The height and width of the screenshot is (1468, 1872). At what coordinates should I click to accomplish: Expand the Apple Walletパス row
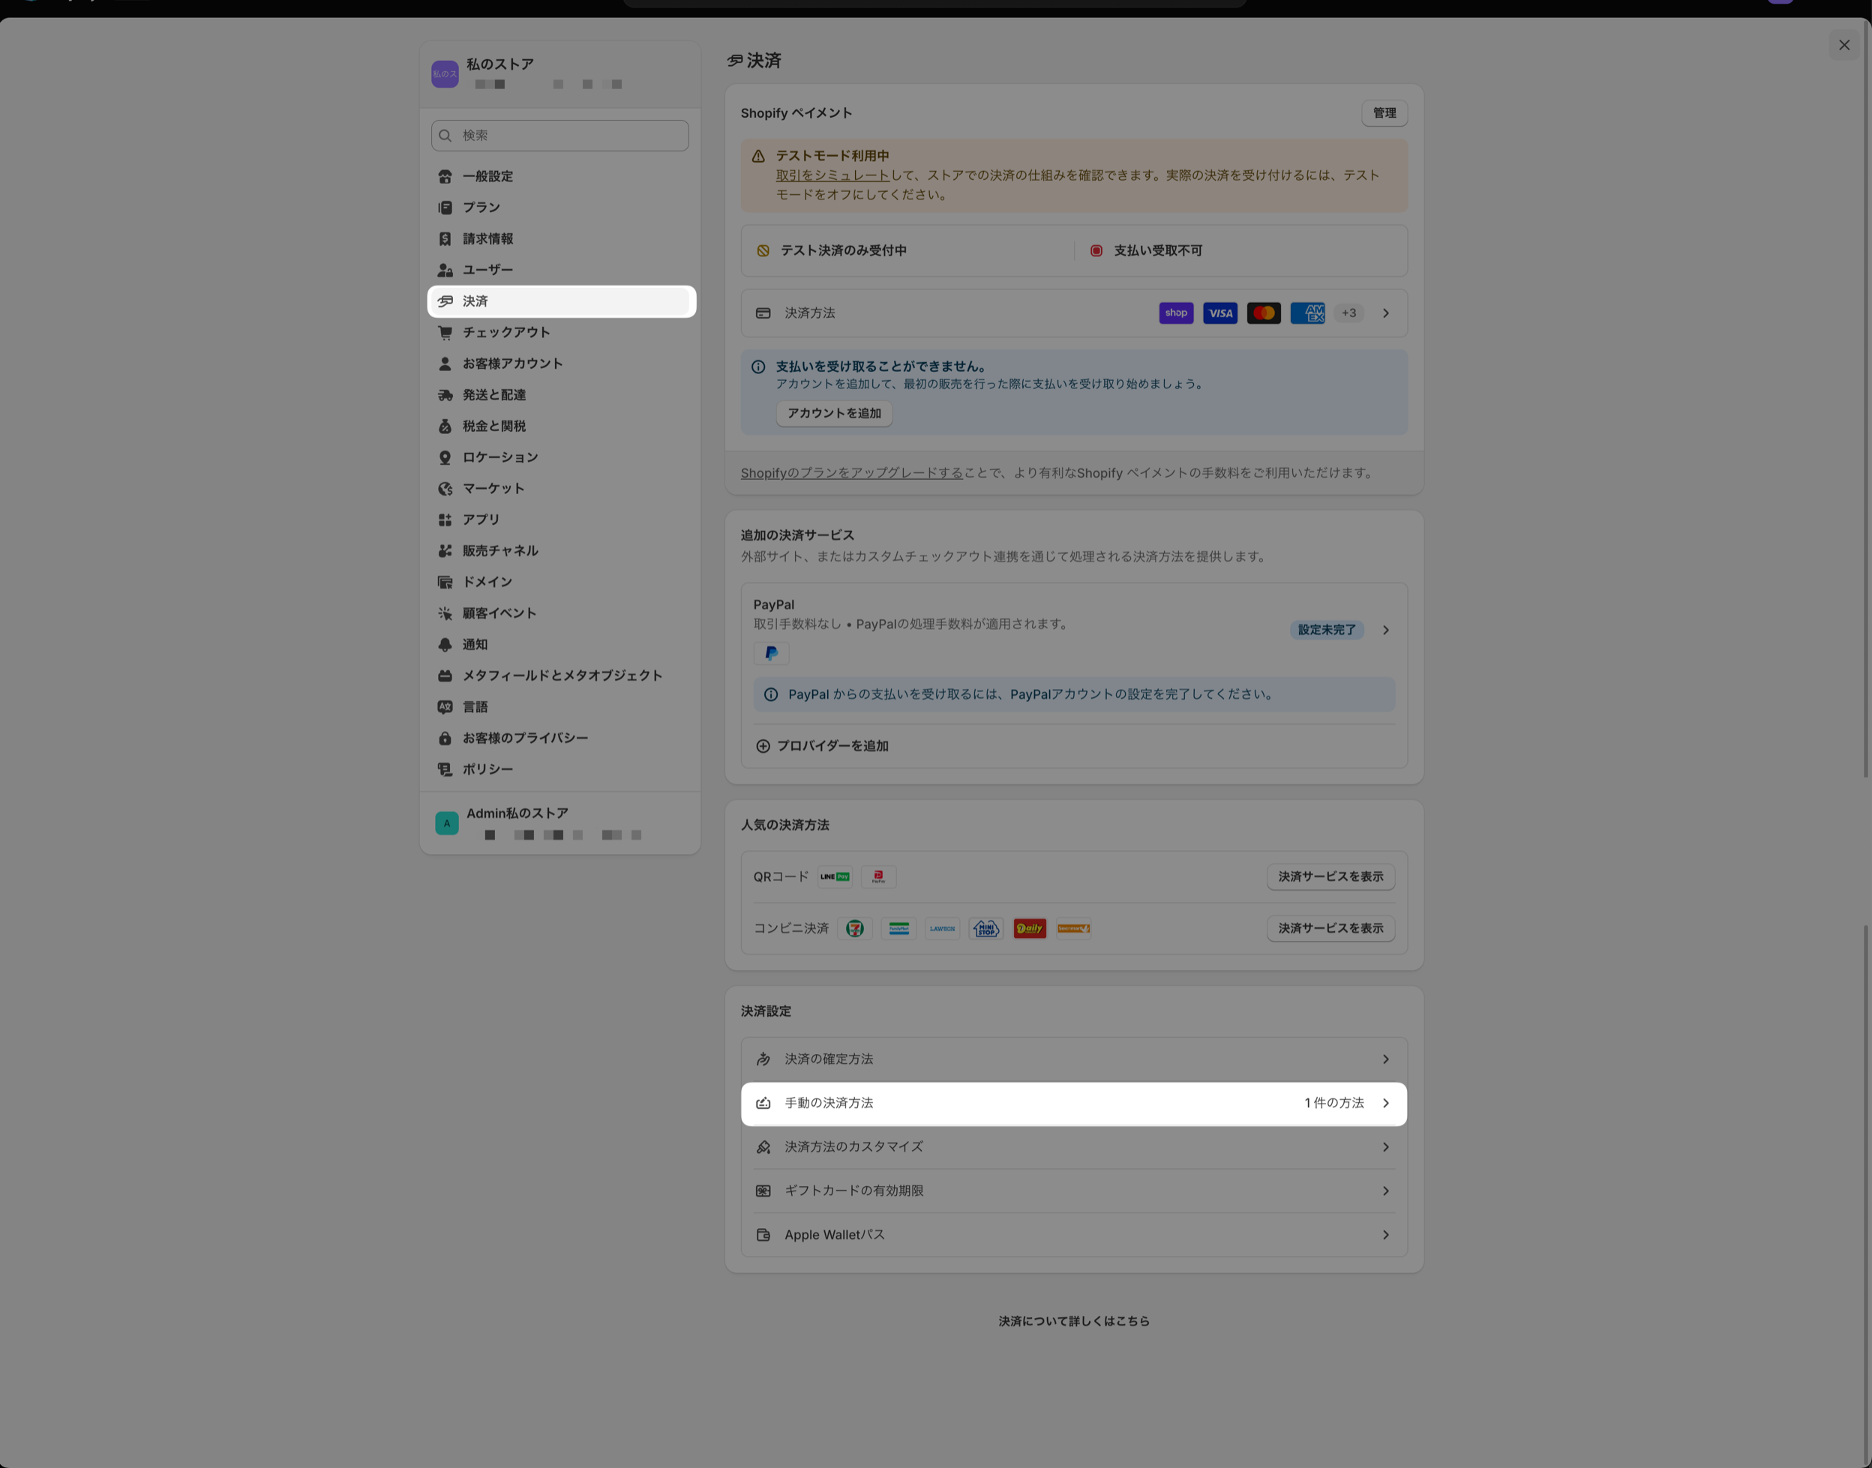click(1074, 1235)
